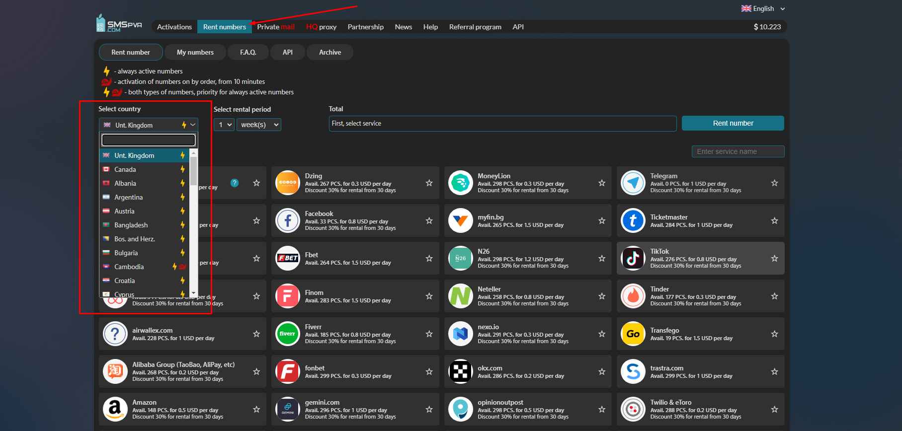
Task: Pick Argentina in the country list
Action: pos(145,197)
